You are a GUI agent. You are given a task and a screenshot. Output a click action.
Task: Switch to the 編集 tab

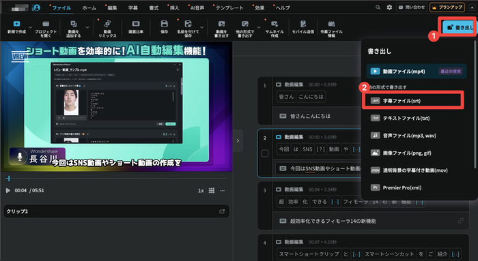112,8
